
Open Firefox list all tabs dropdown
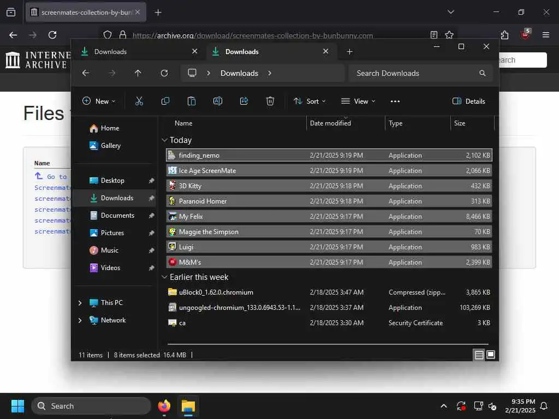451,12
